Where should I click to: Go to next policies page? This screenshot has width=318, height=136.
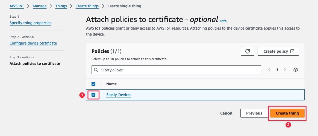285,70
